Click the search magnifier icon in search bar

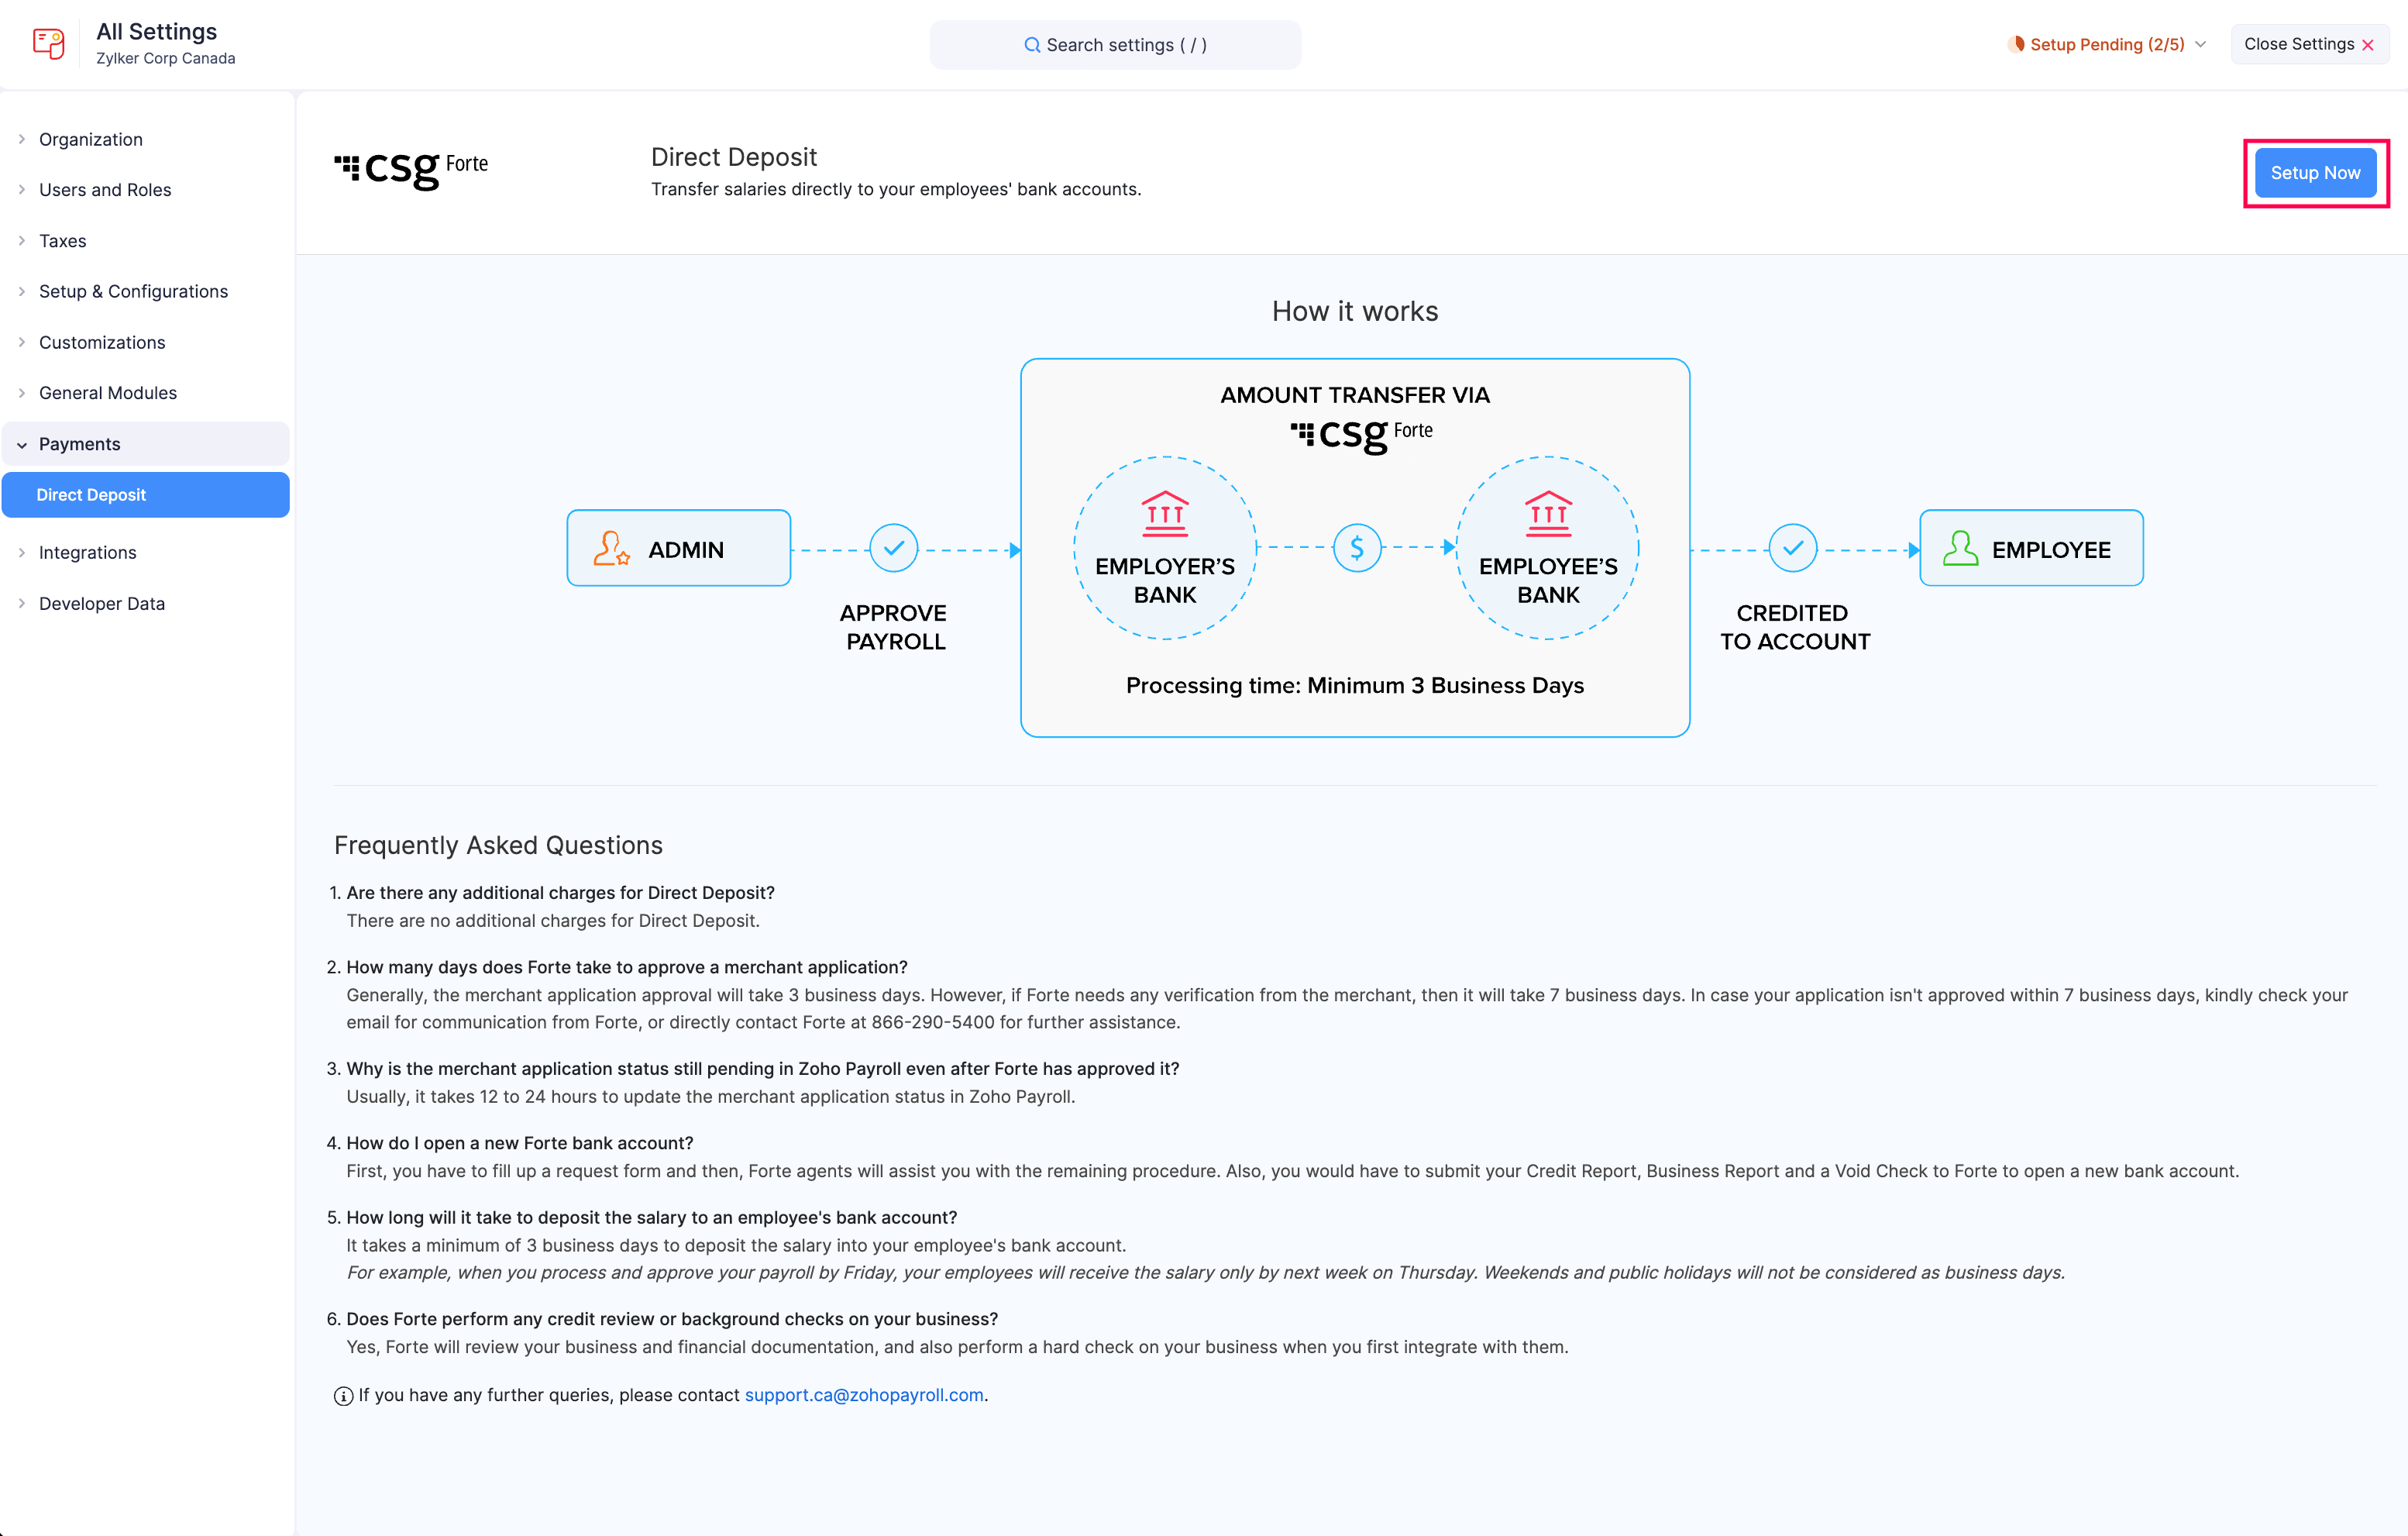coord(1032,44)
